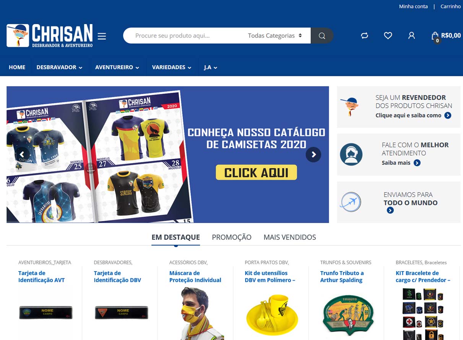Click 'FALE COM O MELHOR ATENDIMENTO' text
463x340 pixels.
(415, 149)
